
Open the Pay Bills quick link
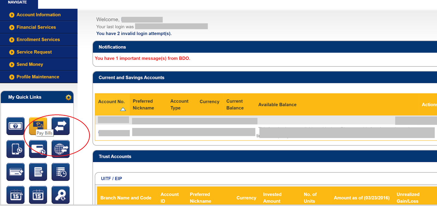click(38, 126)
